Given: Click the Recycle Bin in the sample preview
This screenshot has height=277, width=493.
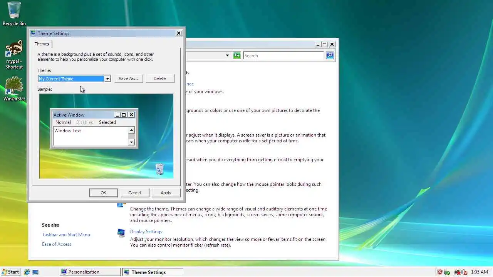Looking at the screenshot, I should pyautogui.click(x=159, y=169).
